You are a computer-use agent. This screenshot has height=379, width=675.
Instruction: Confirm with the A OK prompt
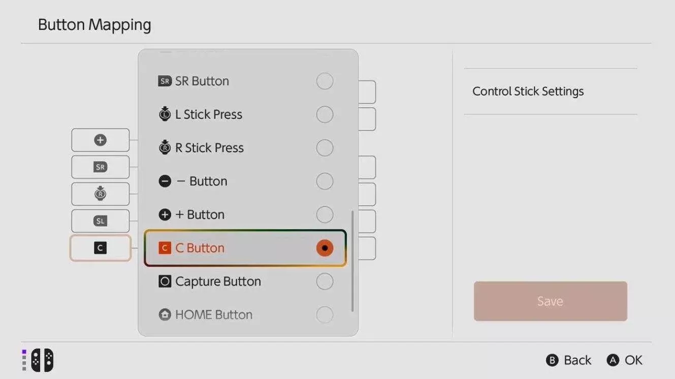[625, 360]
